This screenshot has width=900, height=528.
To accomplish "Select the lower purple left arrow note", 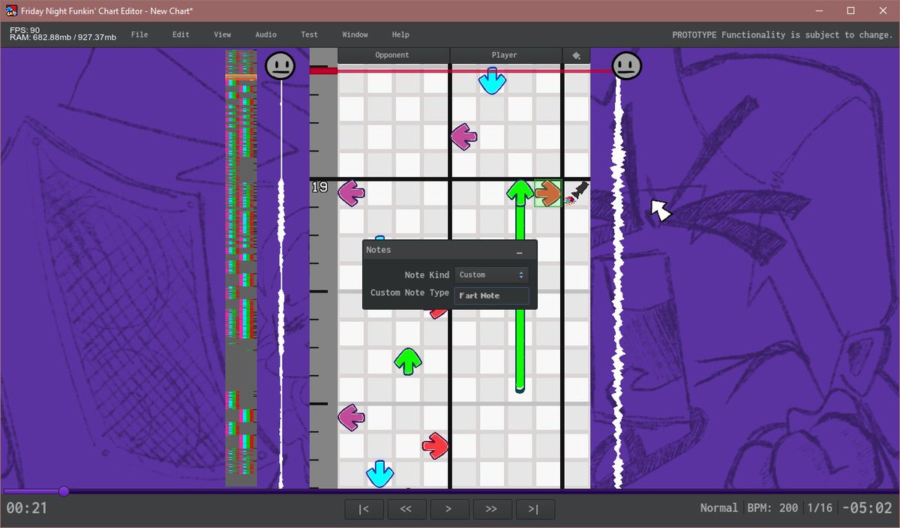I will pyautogui.click(x=351, y=418).
